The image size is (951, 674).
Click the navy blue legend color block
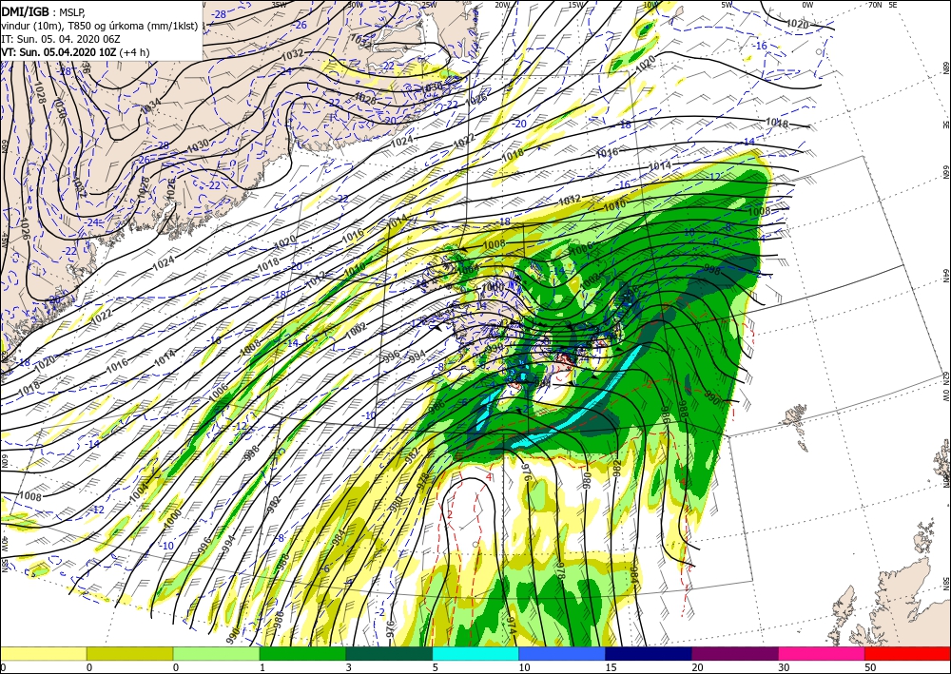pyautogui.click(x=649, y=654)
